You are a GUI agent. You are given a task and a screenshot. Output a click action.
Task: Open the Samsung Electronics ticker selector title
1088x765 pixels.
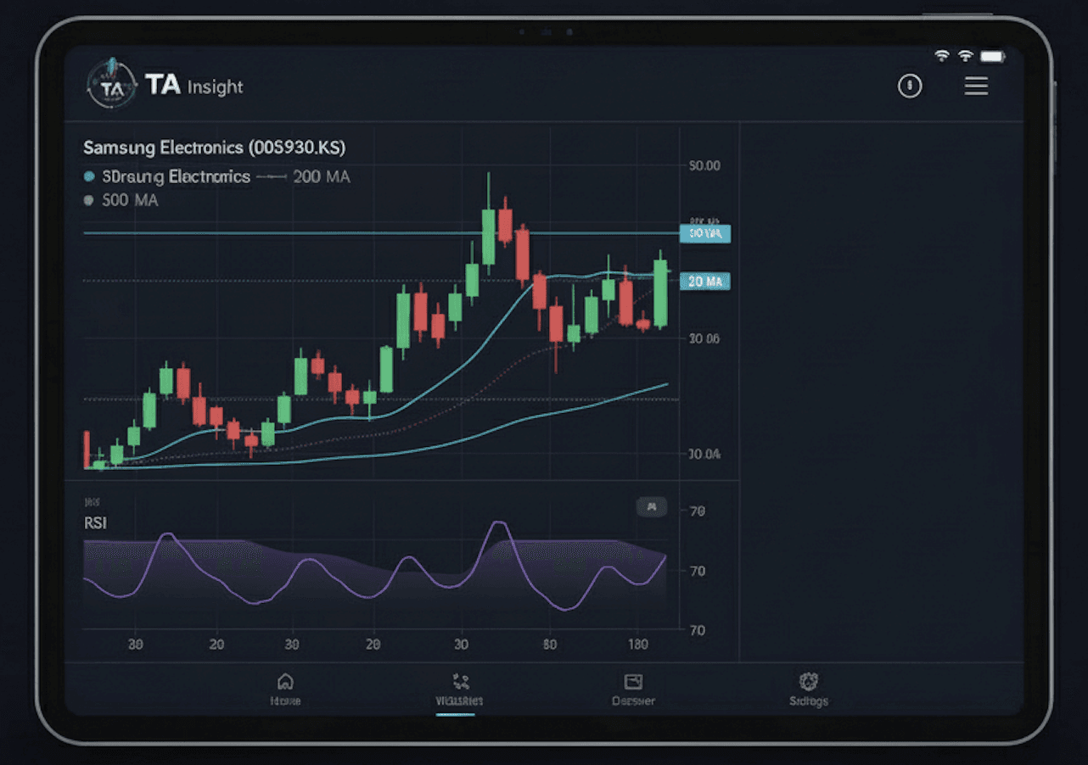tap(214, 148)
